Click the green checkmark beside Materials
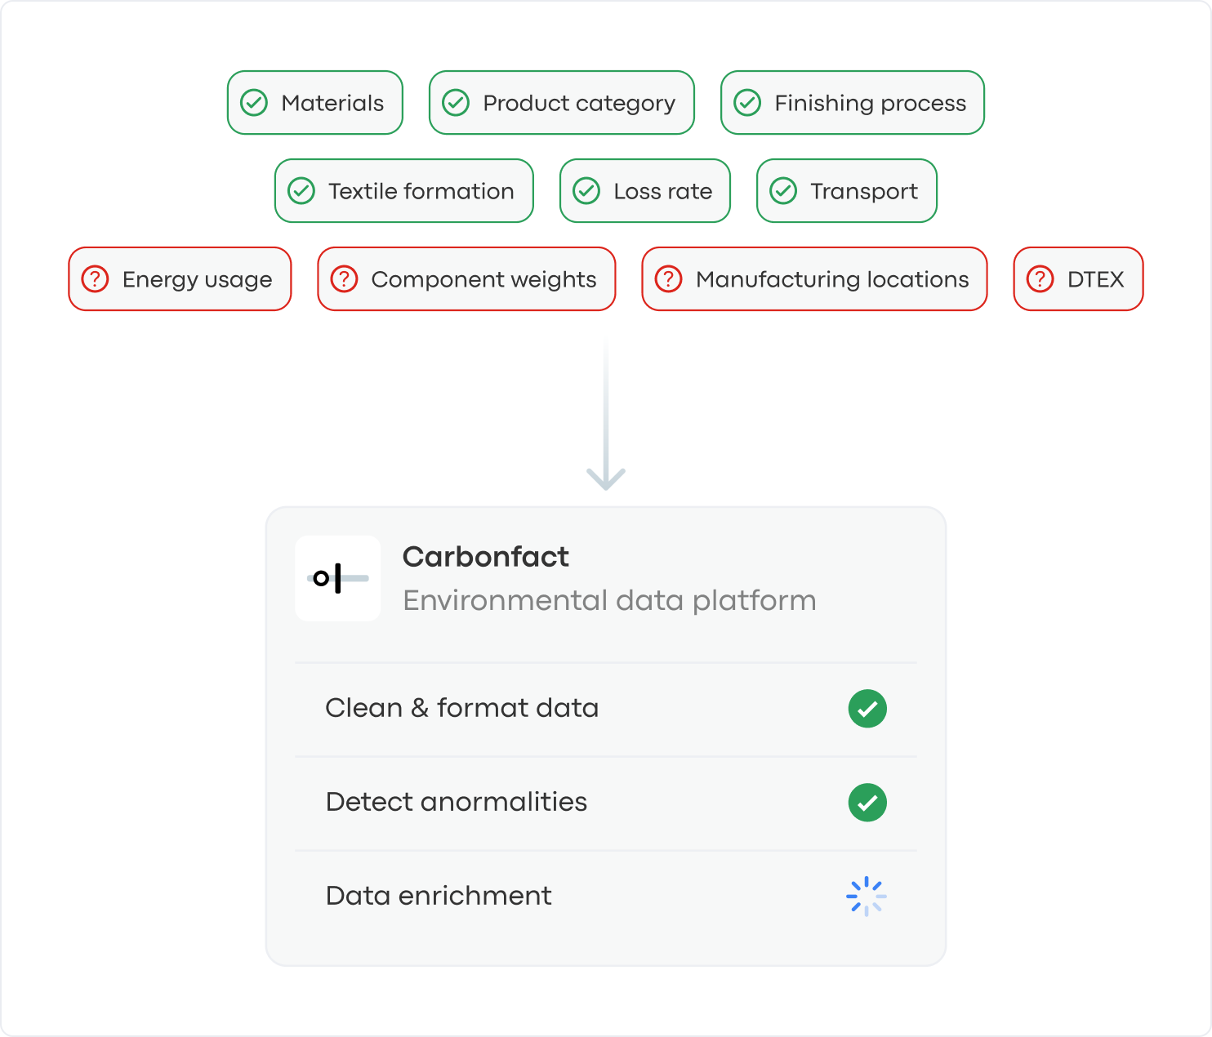Image resolution: width=1212 pixels, height=1037 pixels. coord(254,103)
